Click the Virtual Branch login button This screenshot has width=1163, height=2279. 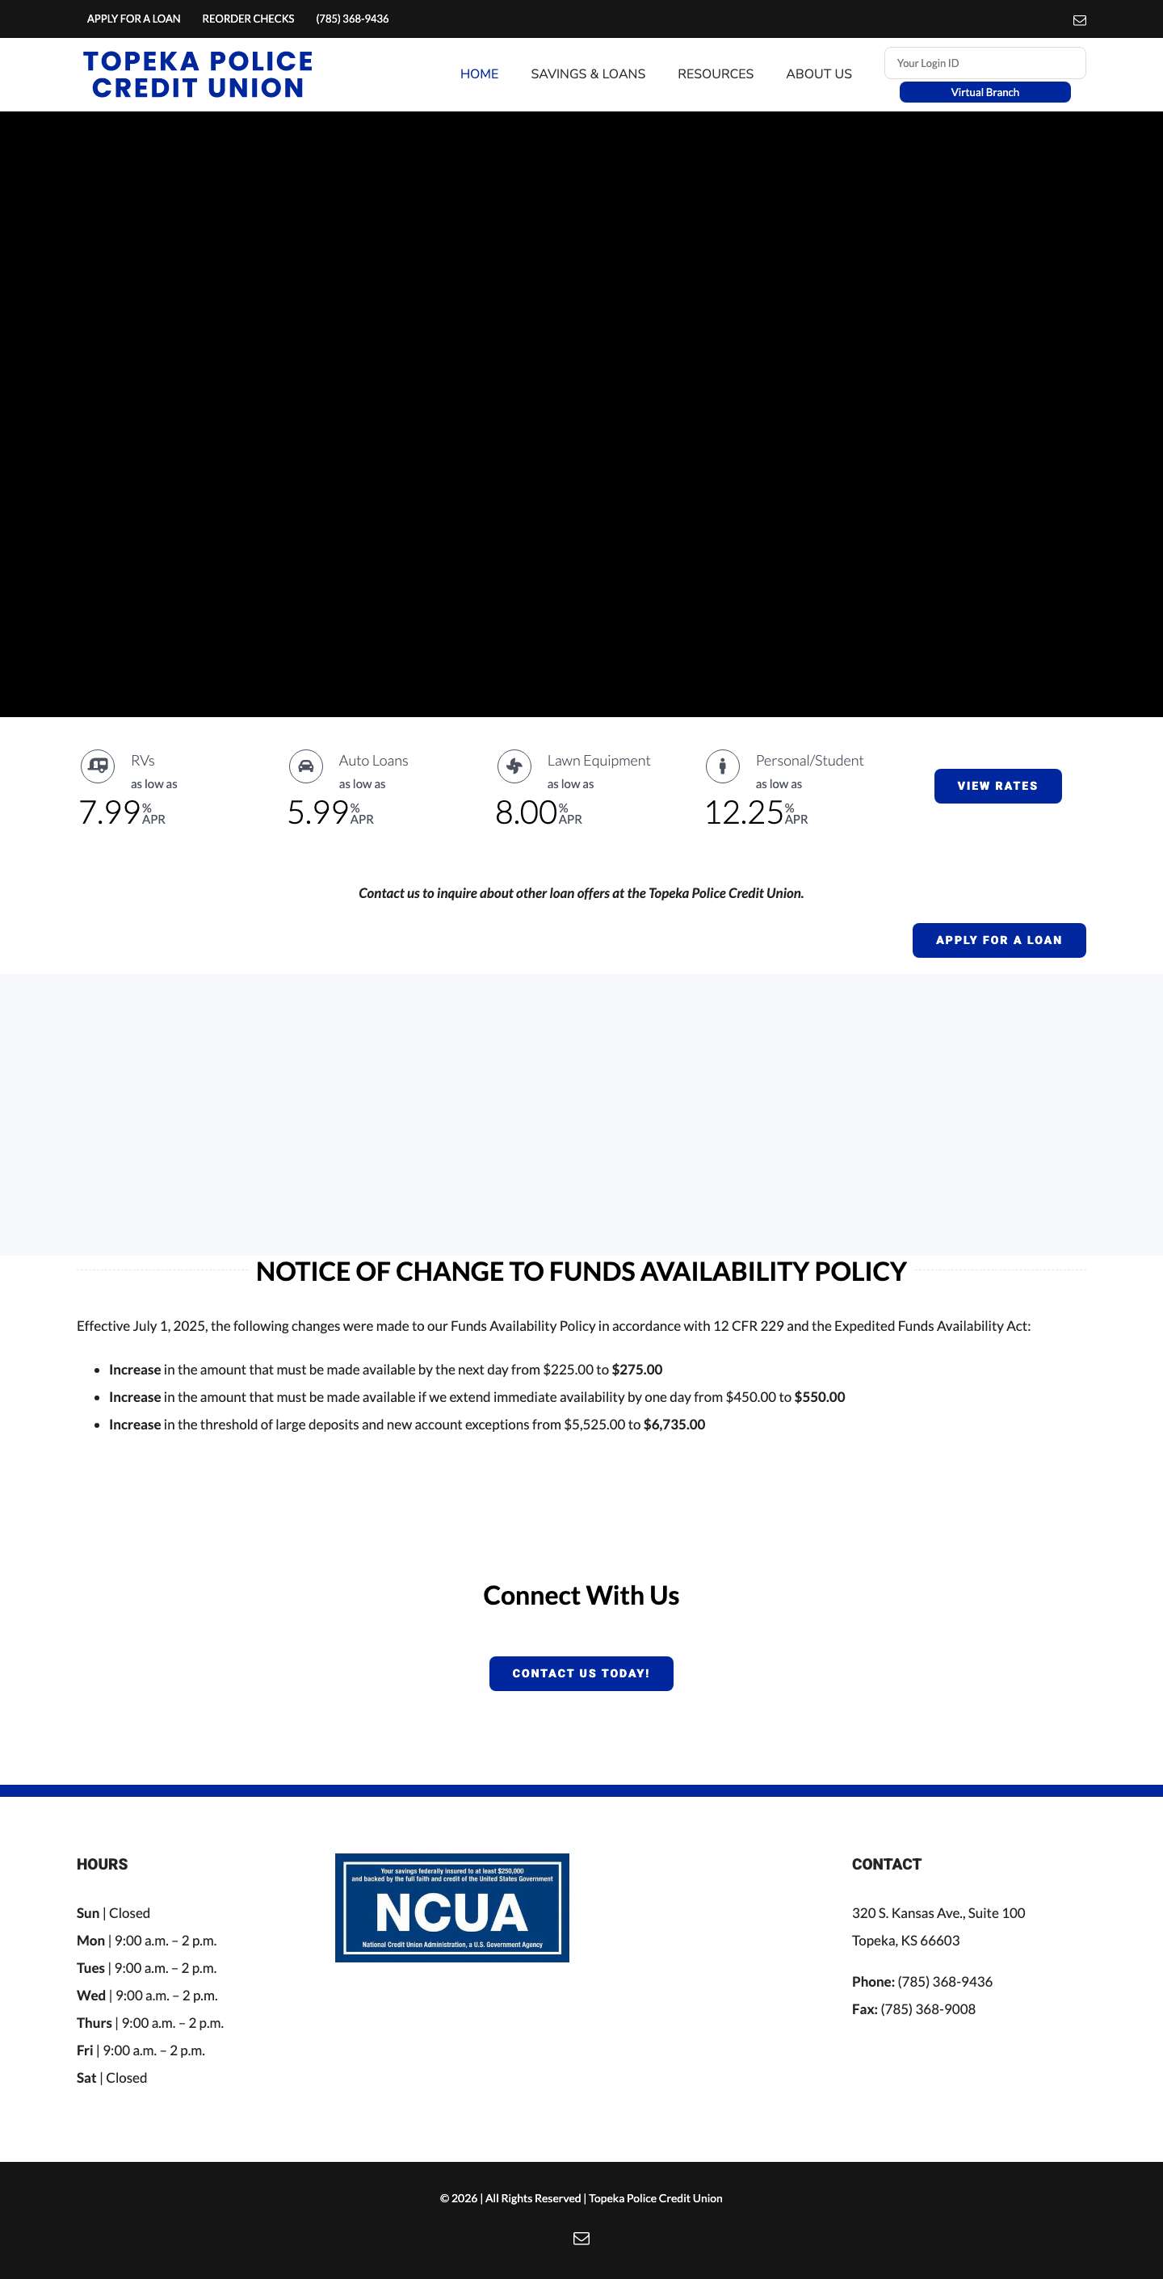(x=985, y=92)
